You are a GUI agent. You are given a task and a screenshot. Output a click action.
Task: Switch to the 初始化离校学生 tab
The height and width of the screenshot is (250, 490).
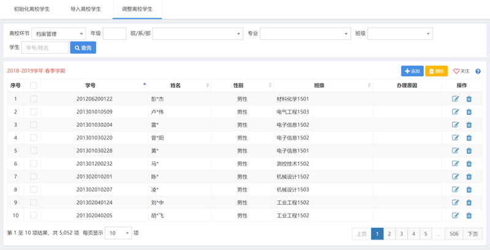[32, 10]
